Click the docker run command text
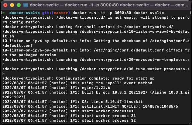 point(118,13)
